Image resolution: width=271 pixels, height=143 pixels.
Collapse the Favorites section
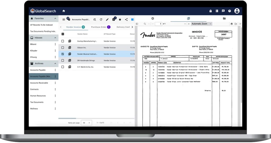[x=55, y=18]
